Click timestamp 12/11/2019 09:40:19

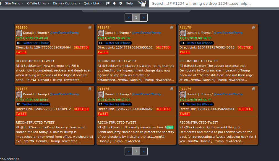[x=114, y=38]
